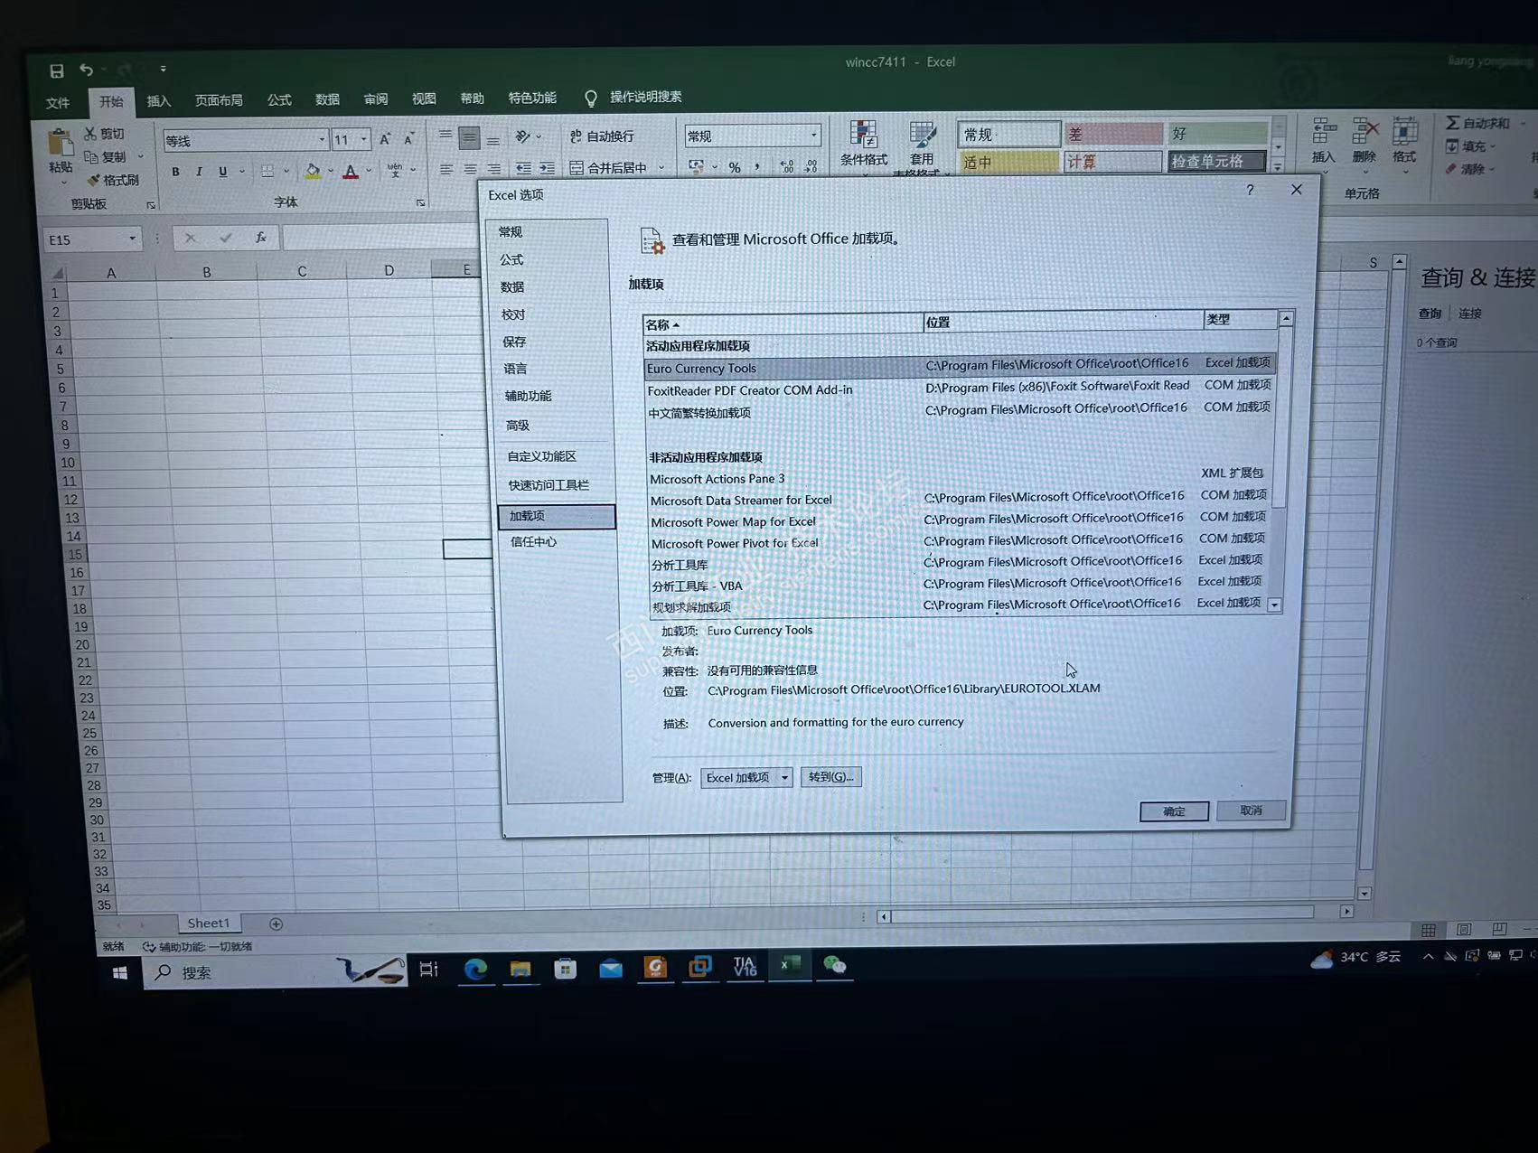Screen dimensions: 1538x1153
Task: Open the font color dropdown arrow
Action: [x=369, y=171]
